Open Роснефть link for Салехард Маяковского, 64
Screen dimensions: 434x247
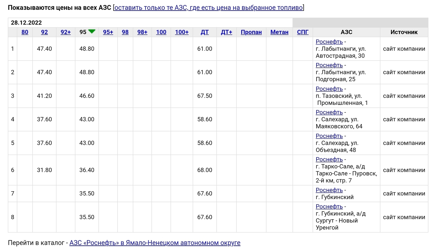(329, 112)
